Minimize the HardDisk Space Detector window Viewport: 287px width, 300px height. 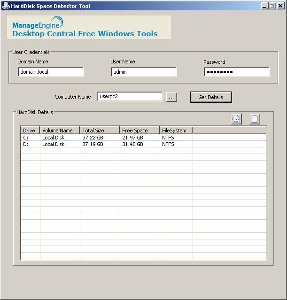pyautogui.click(x=264, y=6)
